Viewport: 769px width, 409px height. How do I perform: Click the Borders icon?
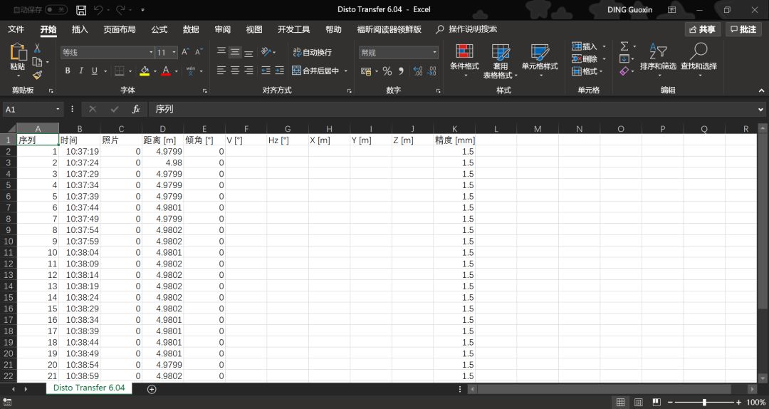pos(119,71)
